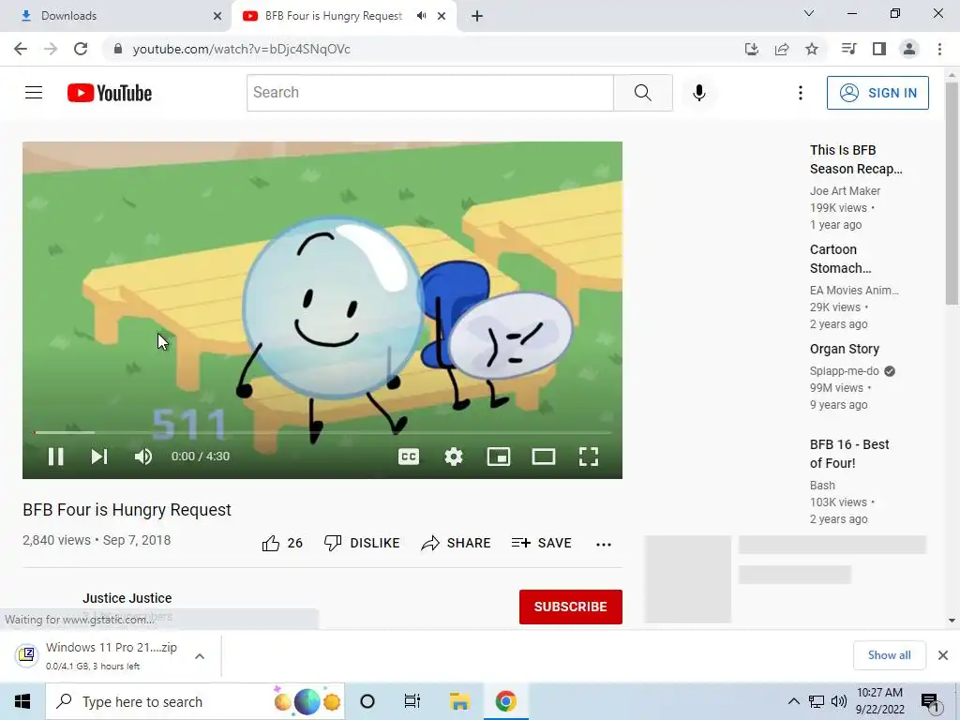Open 'BFB 16 - Best of Four!' video
960x720 pixels.
pos(849,454)
